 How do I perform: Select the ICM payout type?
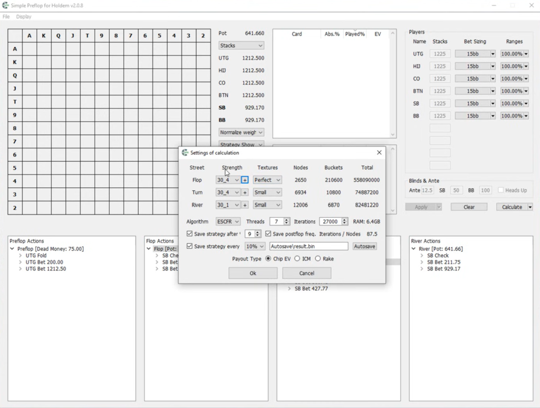[297, 259]
